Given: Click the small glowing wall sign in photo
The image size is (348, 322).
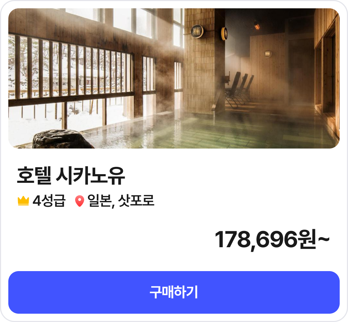Looking at the screenshot, I should (x=268, y=53).
